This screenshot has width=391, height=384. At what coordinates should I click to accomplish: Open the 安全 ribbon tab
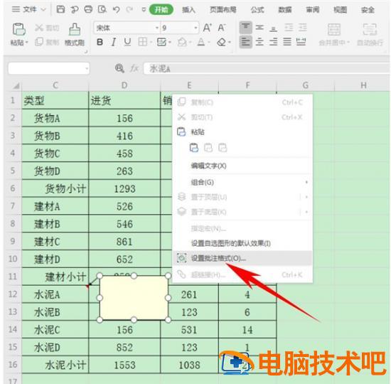point(368,10)
